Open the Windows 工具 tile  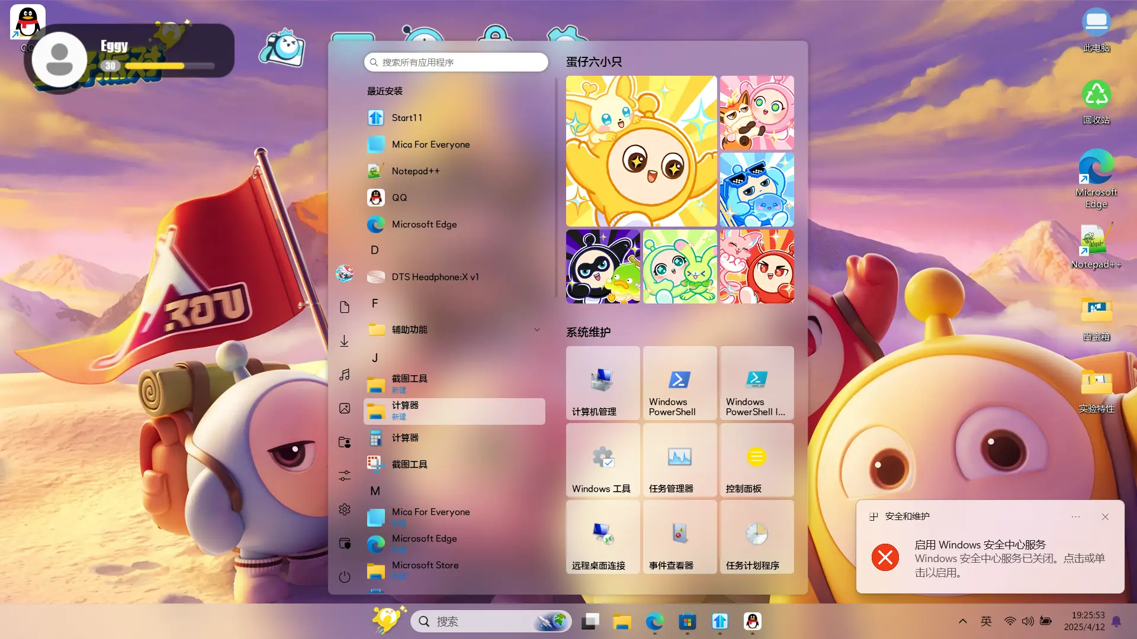(603, 460)
